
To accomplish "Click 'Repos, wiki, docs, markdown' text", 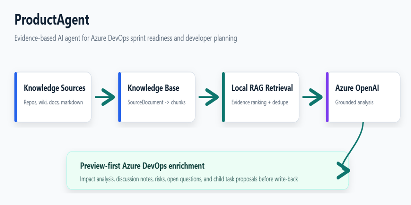I will [x=53, y=102].
